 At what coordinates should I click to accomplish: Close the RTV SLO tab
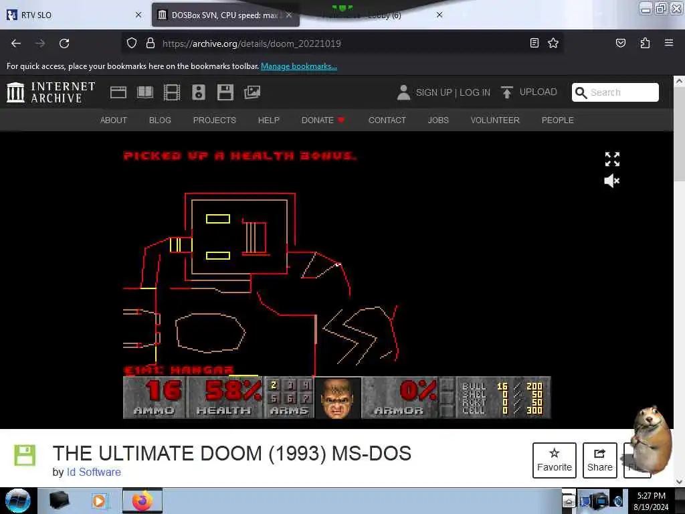[x=138, y=15]
